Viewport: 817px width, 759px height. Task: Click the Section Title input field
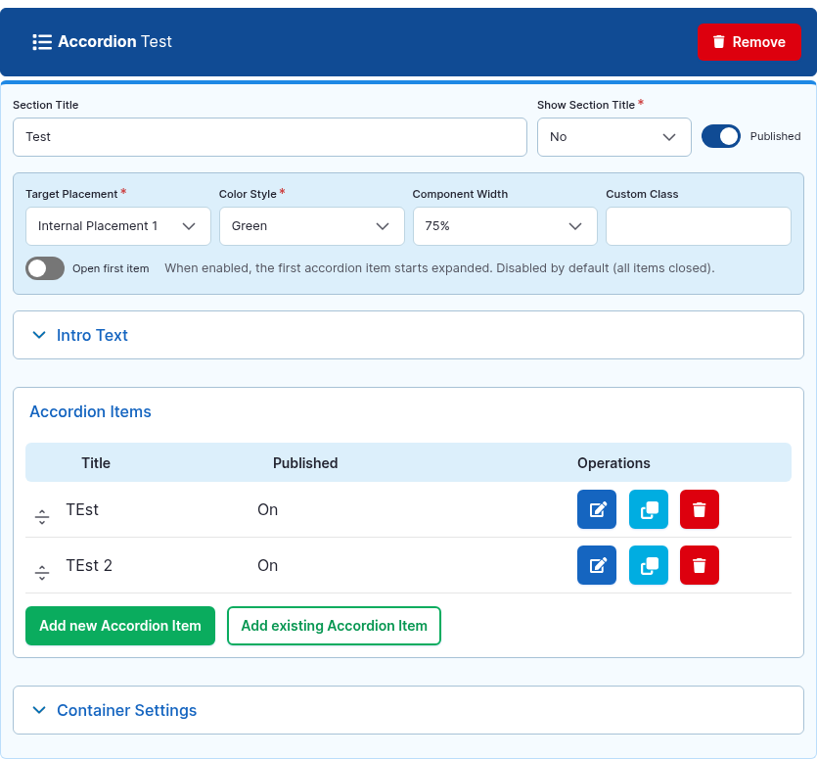(x=270, y=137)
